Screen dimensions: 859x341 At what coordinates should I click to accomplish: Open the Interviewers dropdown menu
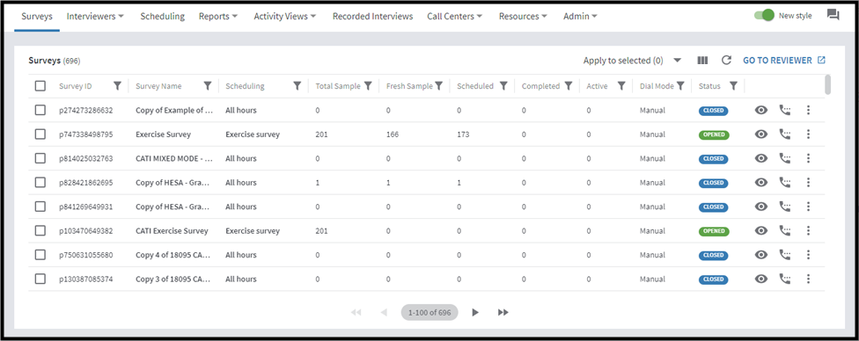click(x=95, y=17)
